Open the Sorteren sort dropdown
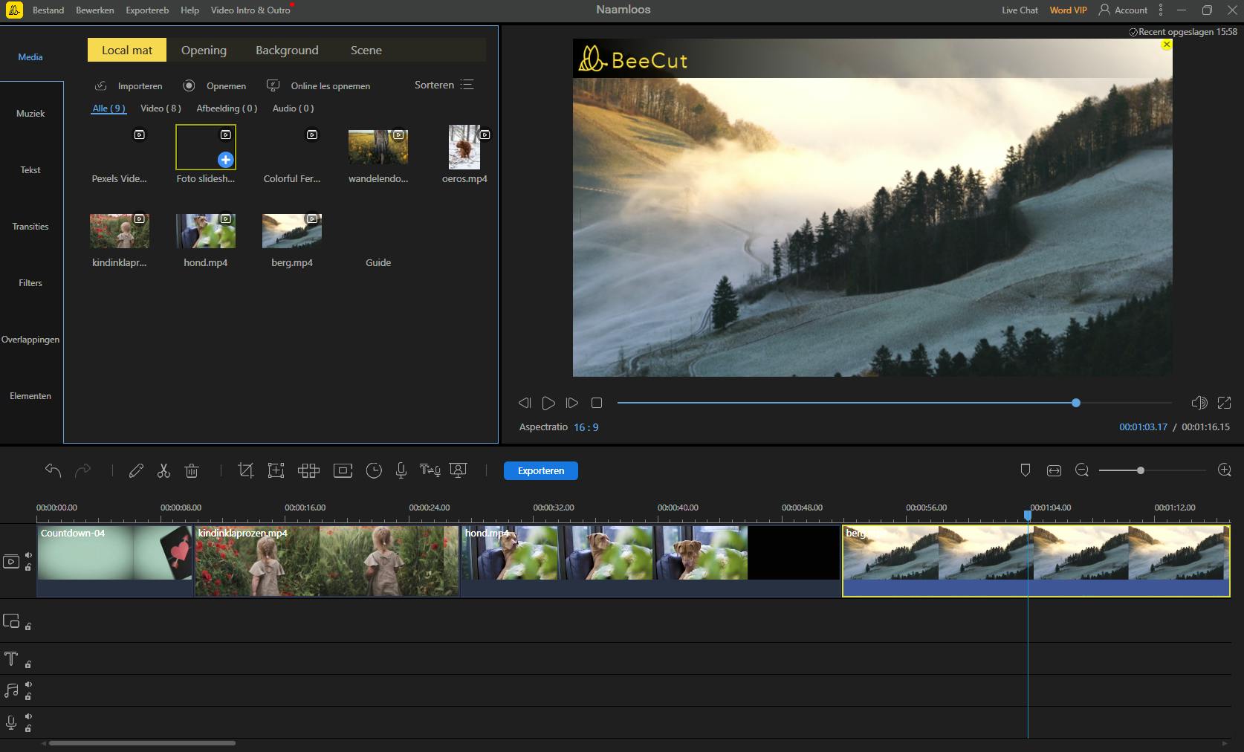The width and height of the screenshot is (1244, 752). click(444, 85)
